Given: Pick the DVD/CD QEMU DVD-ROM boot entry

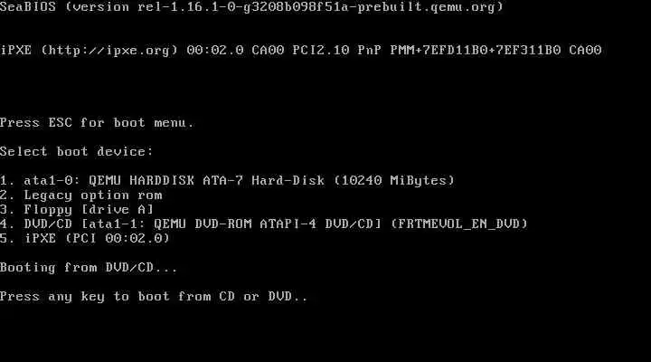Looking at the screenshot, I should pyautogui.click(x=264, y=224).
